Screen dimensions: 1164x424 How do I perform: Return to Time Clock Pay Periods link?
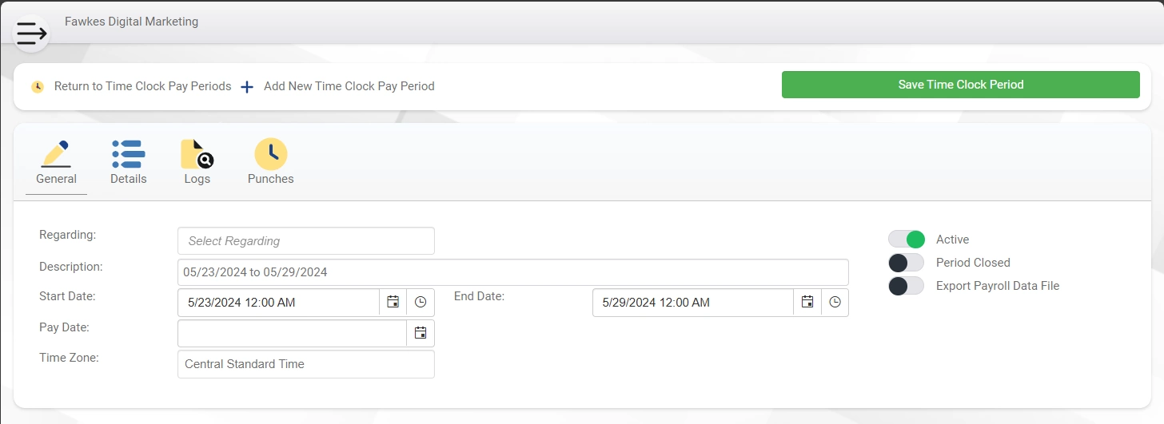point(143,86)
